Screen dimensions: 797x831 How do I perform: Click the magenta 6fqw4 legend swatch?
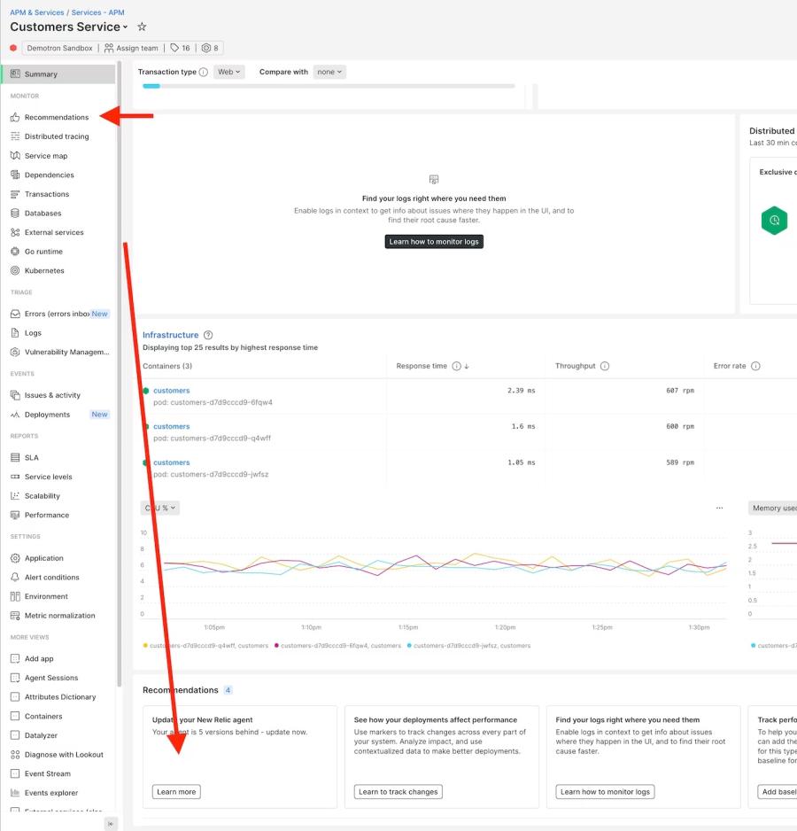point(276,646)
